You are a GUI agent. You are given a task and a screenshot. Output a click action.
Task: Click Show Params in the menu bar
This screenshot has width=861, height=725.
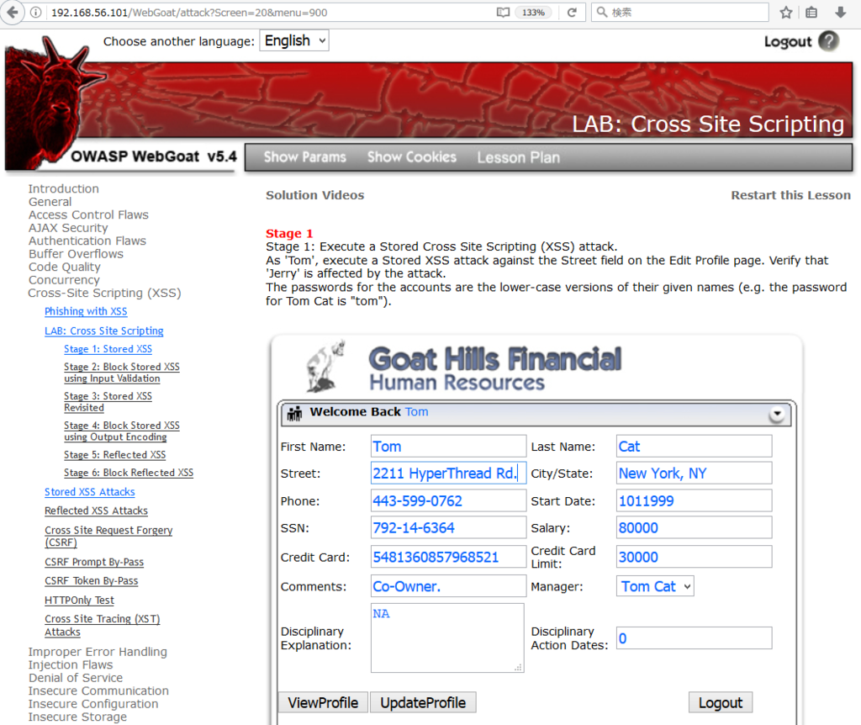pos(304,157)
